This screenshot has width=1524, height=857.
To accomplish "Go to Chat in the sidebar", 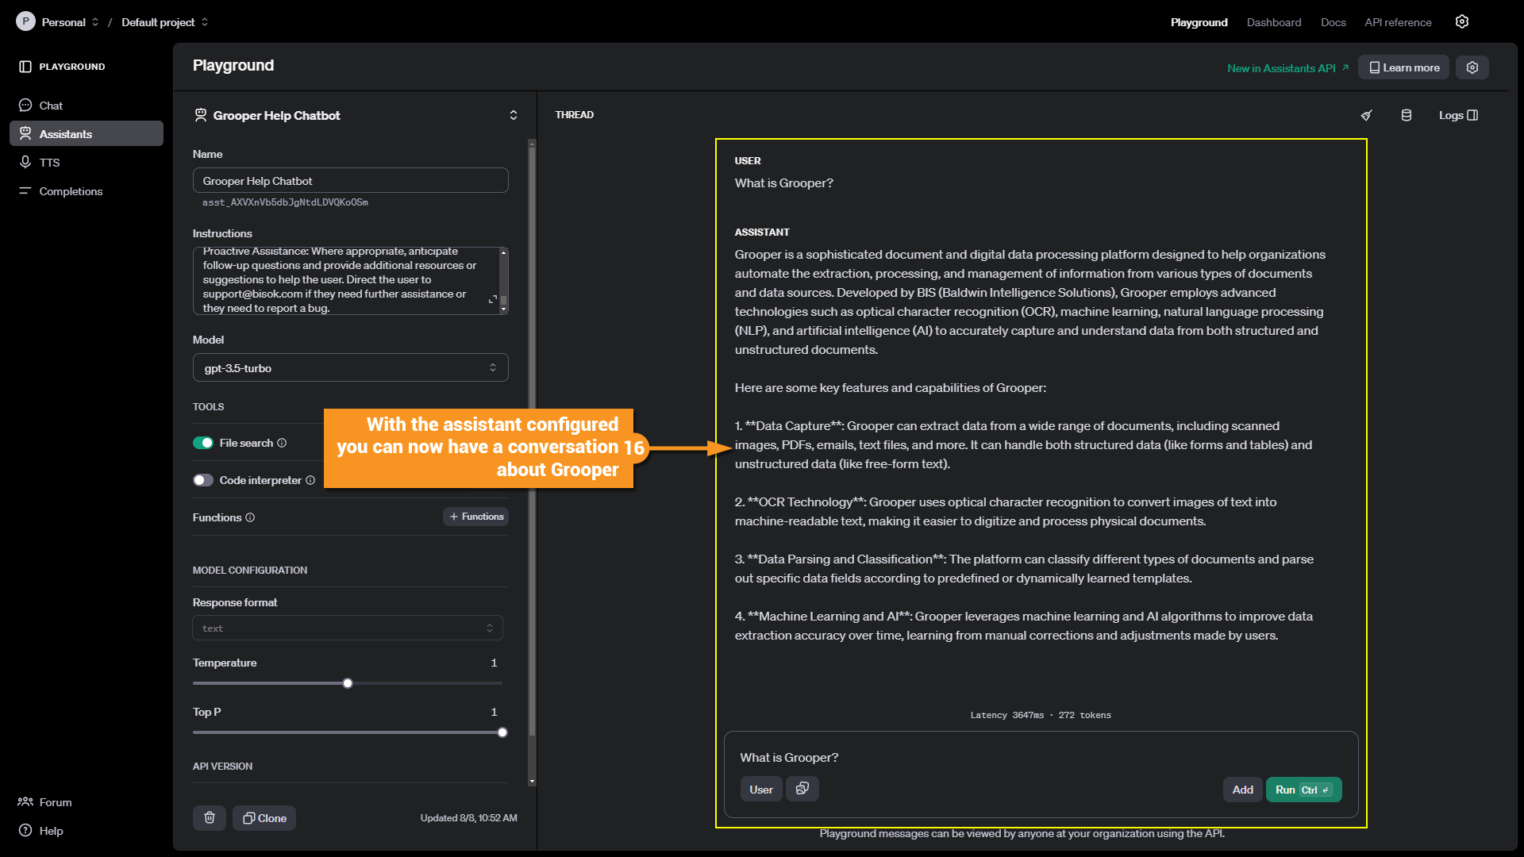I will pos(51,106).
